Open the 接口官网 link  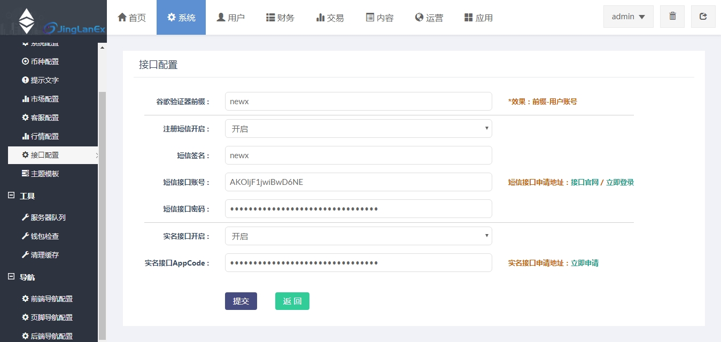click(584, 182)
